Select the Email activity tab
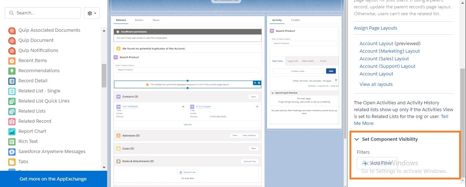Image resolution: width=466 pixels, height=187 pixels. (x=323, y=61)
